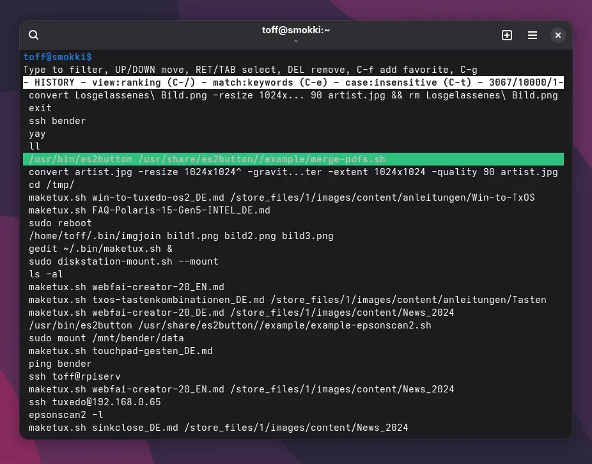Viewport: 592px width, 464px height.
Task: Open a new tab with plus icon
Action: point(507,35)
